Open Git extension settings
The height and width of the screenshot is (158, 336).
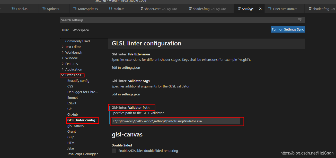(69, 109)
